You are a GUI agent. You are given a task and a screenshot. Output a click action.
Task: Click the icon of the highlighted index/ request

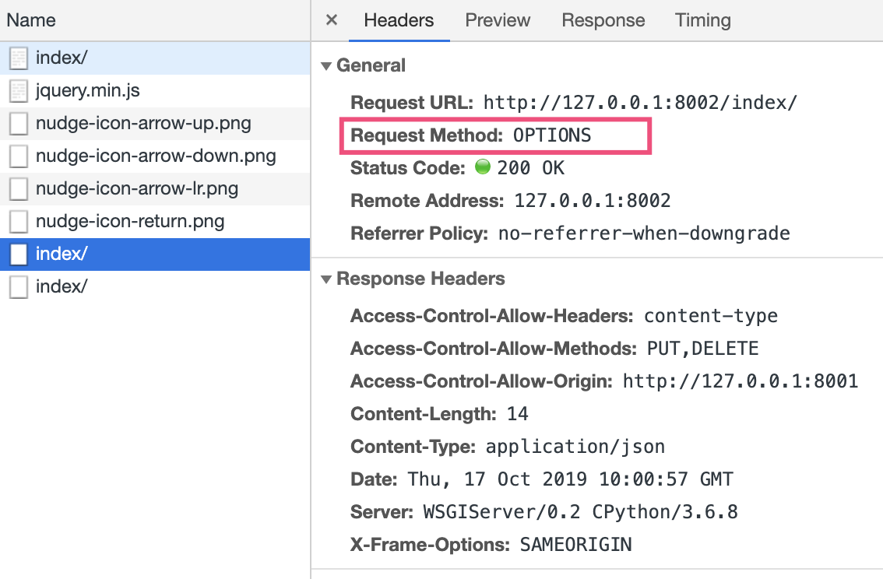(19, 254)
